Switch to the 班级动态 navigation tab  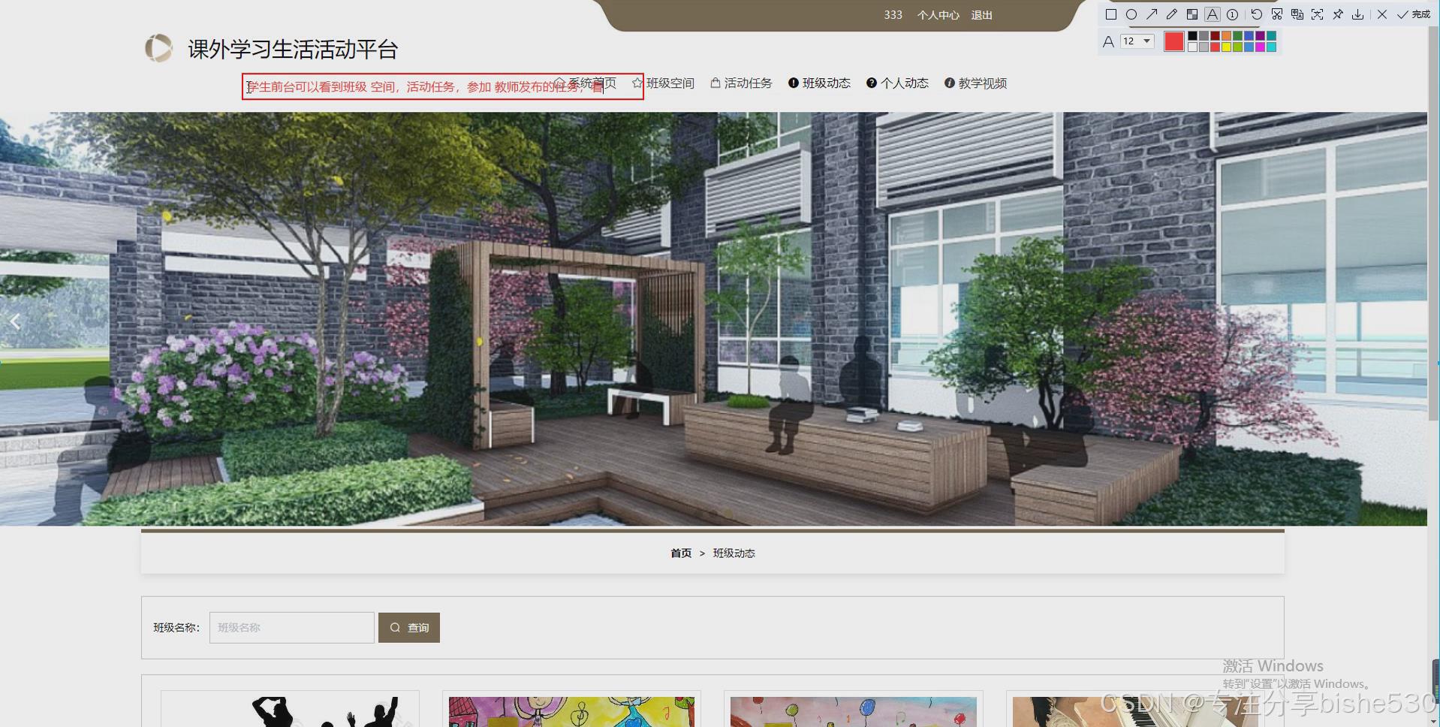pos(826,83)
